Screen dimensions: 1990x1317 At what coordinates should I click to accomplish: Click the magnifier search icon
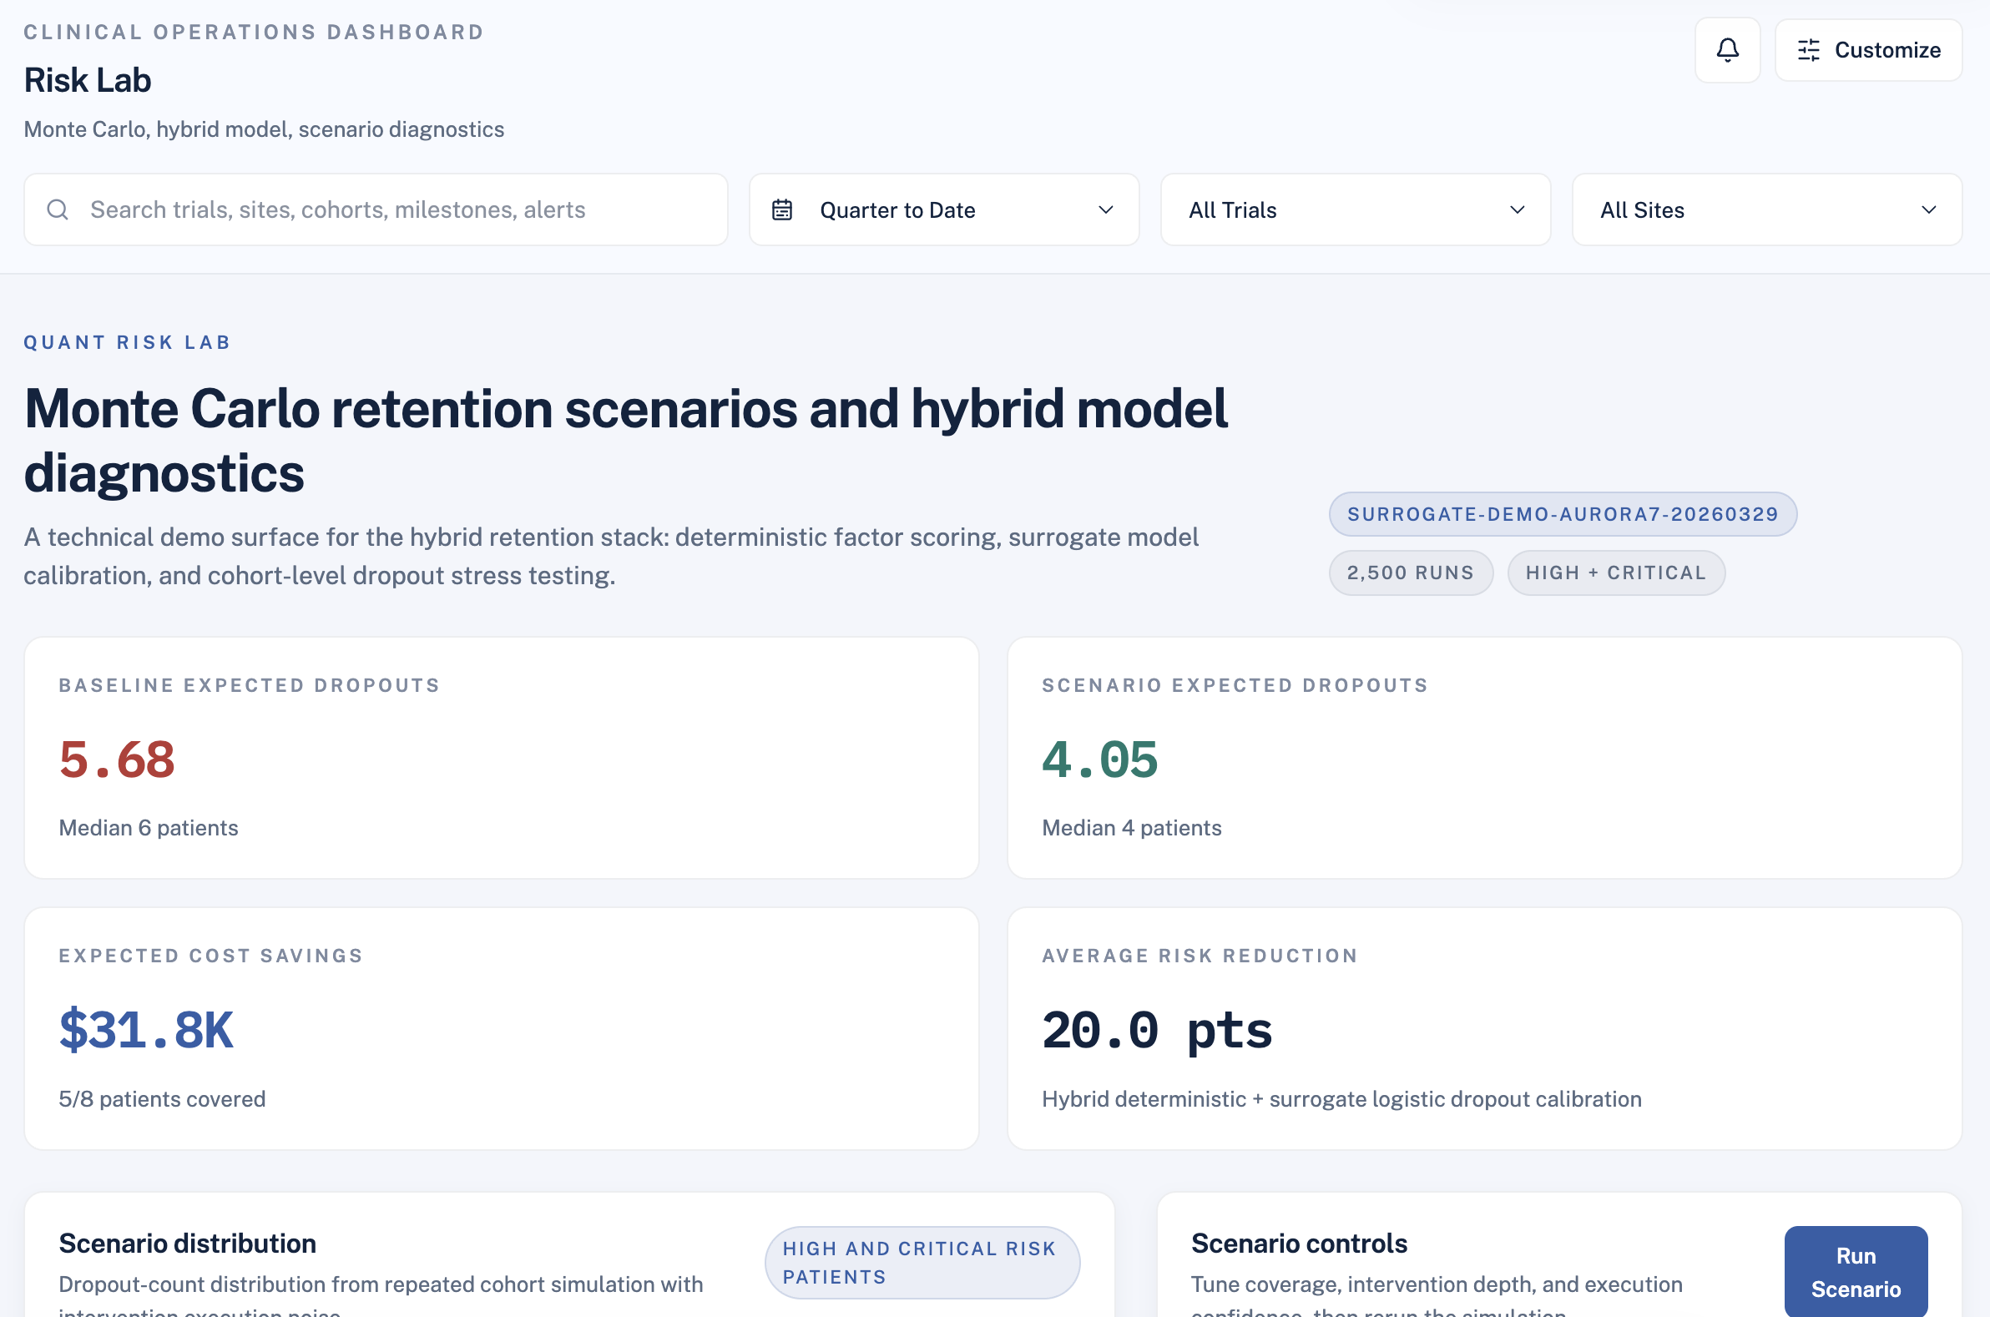[57, 210]
